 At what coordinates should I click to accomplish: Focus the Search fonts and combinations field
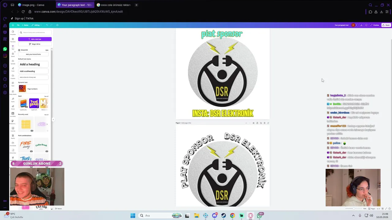[35, 32]
